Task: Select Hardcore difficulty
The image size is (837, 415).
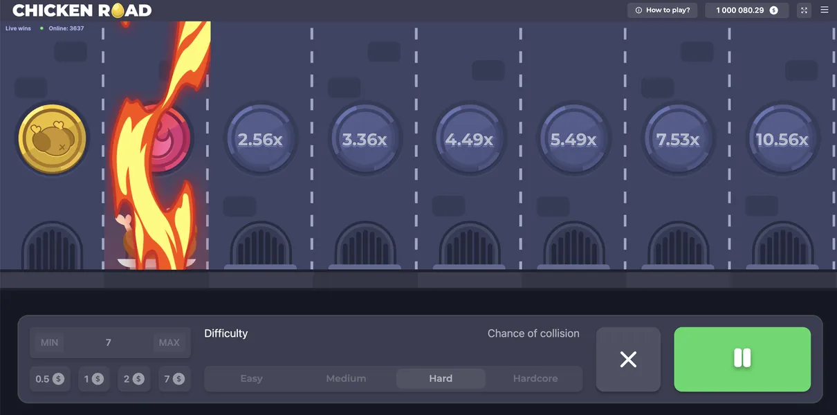Action: (535, 378)
